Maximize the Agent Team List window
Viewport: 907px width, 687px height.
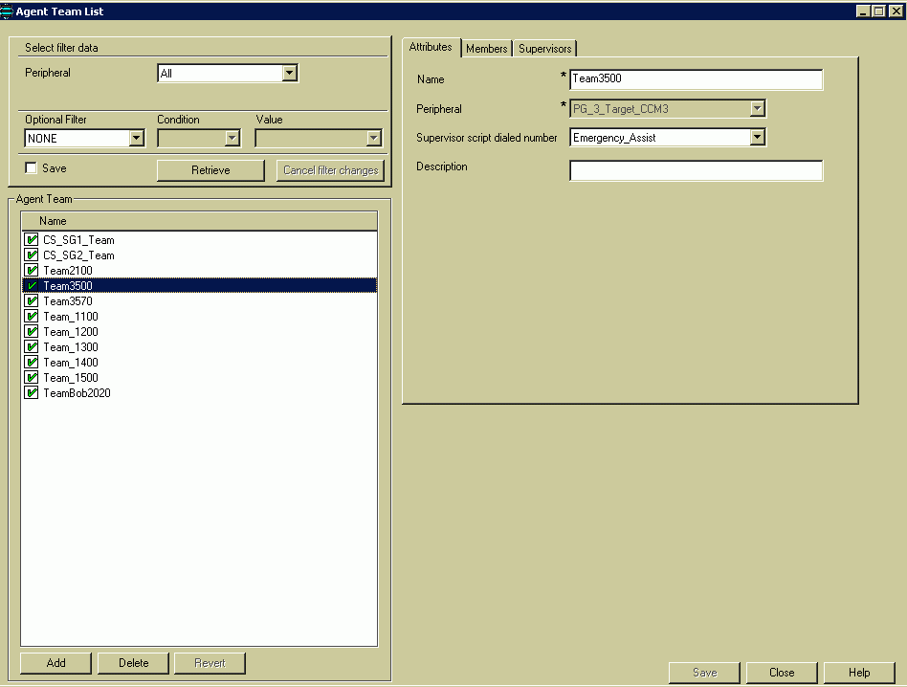point(878,11)
